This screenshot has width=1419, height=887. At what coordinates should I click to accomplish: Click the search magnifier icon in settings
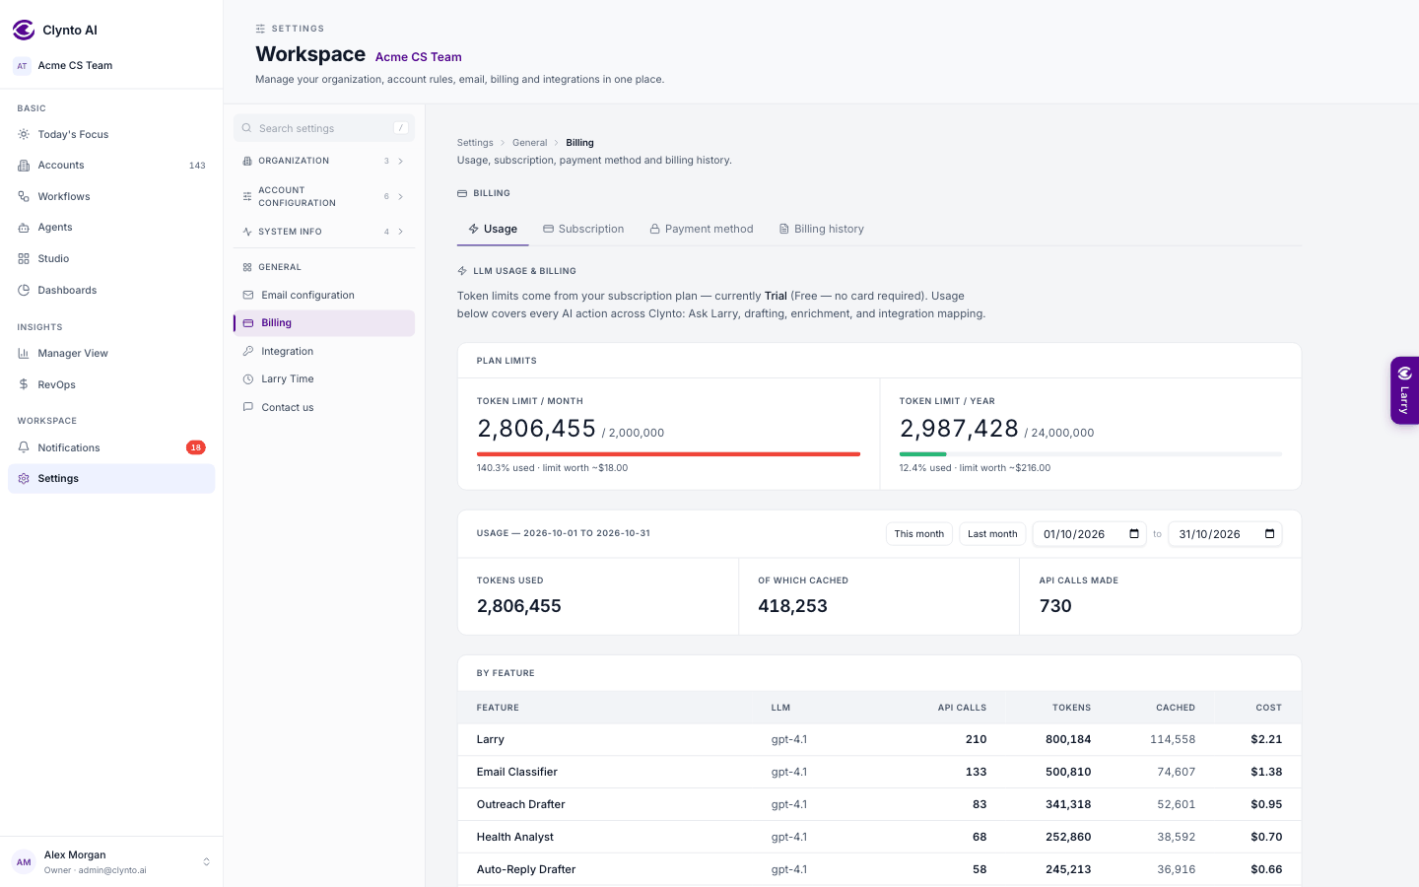pyautogui.click(x=246, y=128)
